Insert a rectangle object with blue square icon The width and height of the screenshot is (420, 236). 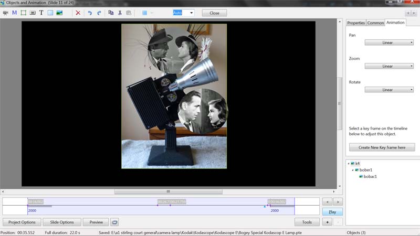tap(50, 13)
